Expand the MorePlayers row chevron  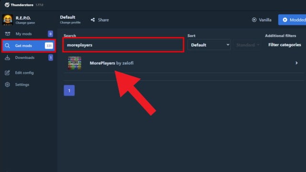(x=296, y=63)
